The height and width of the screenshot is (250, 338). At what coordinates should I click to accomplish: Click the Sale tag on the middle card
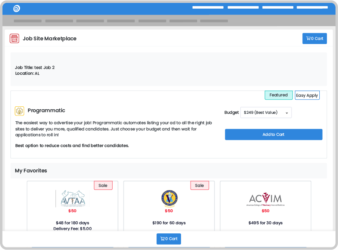pos(199,186)
